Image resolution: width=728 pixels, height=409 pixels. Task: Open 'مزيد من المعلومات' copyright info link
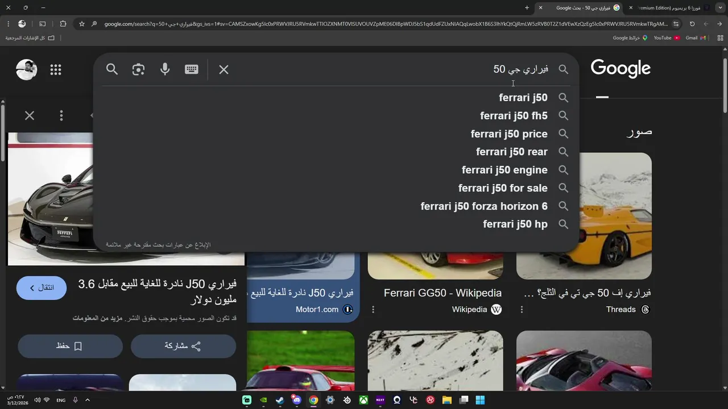pyautogui.click(x=96, y=318)
